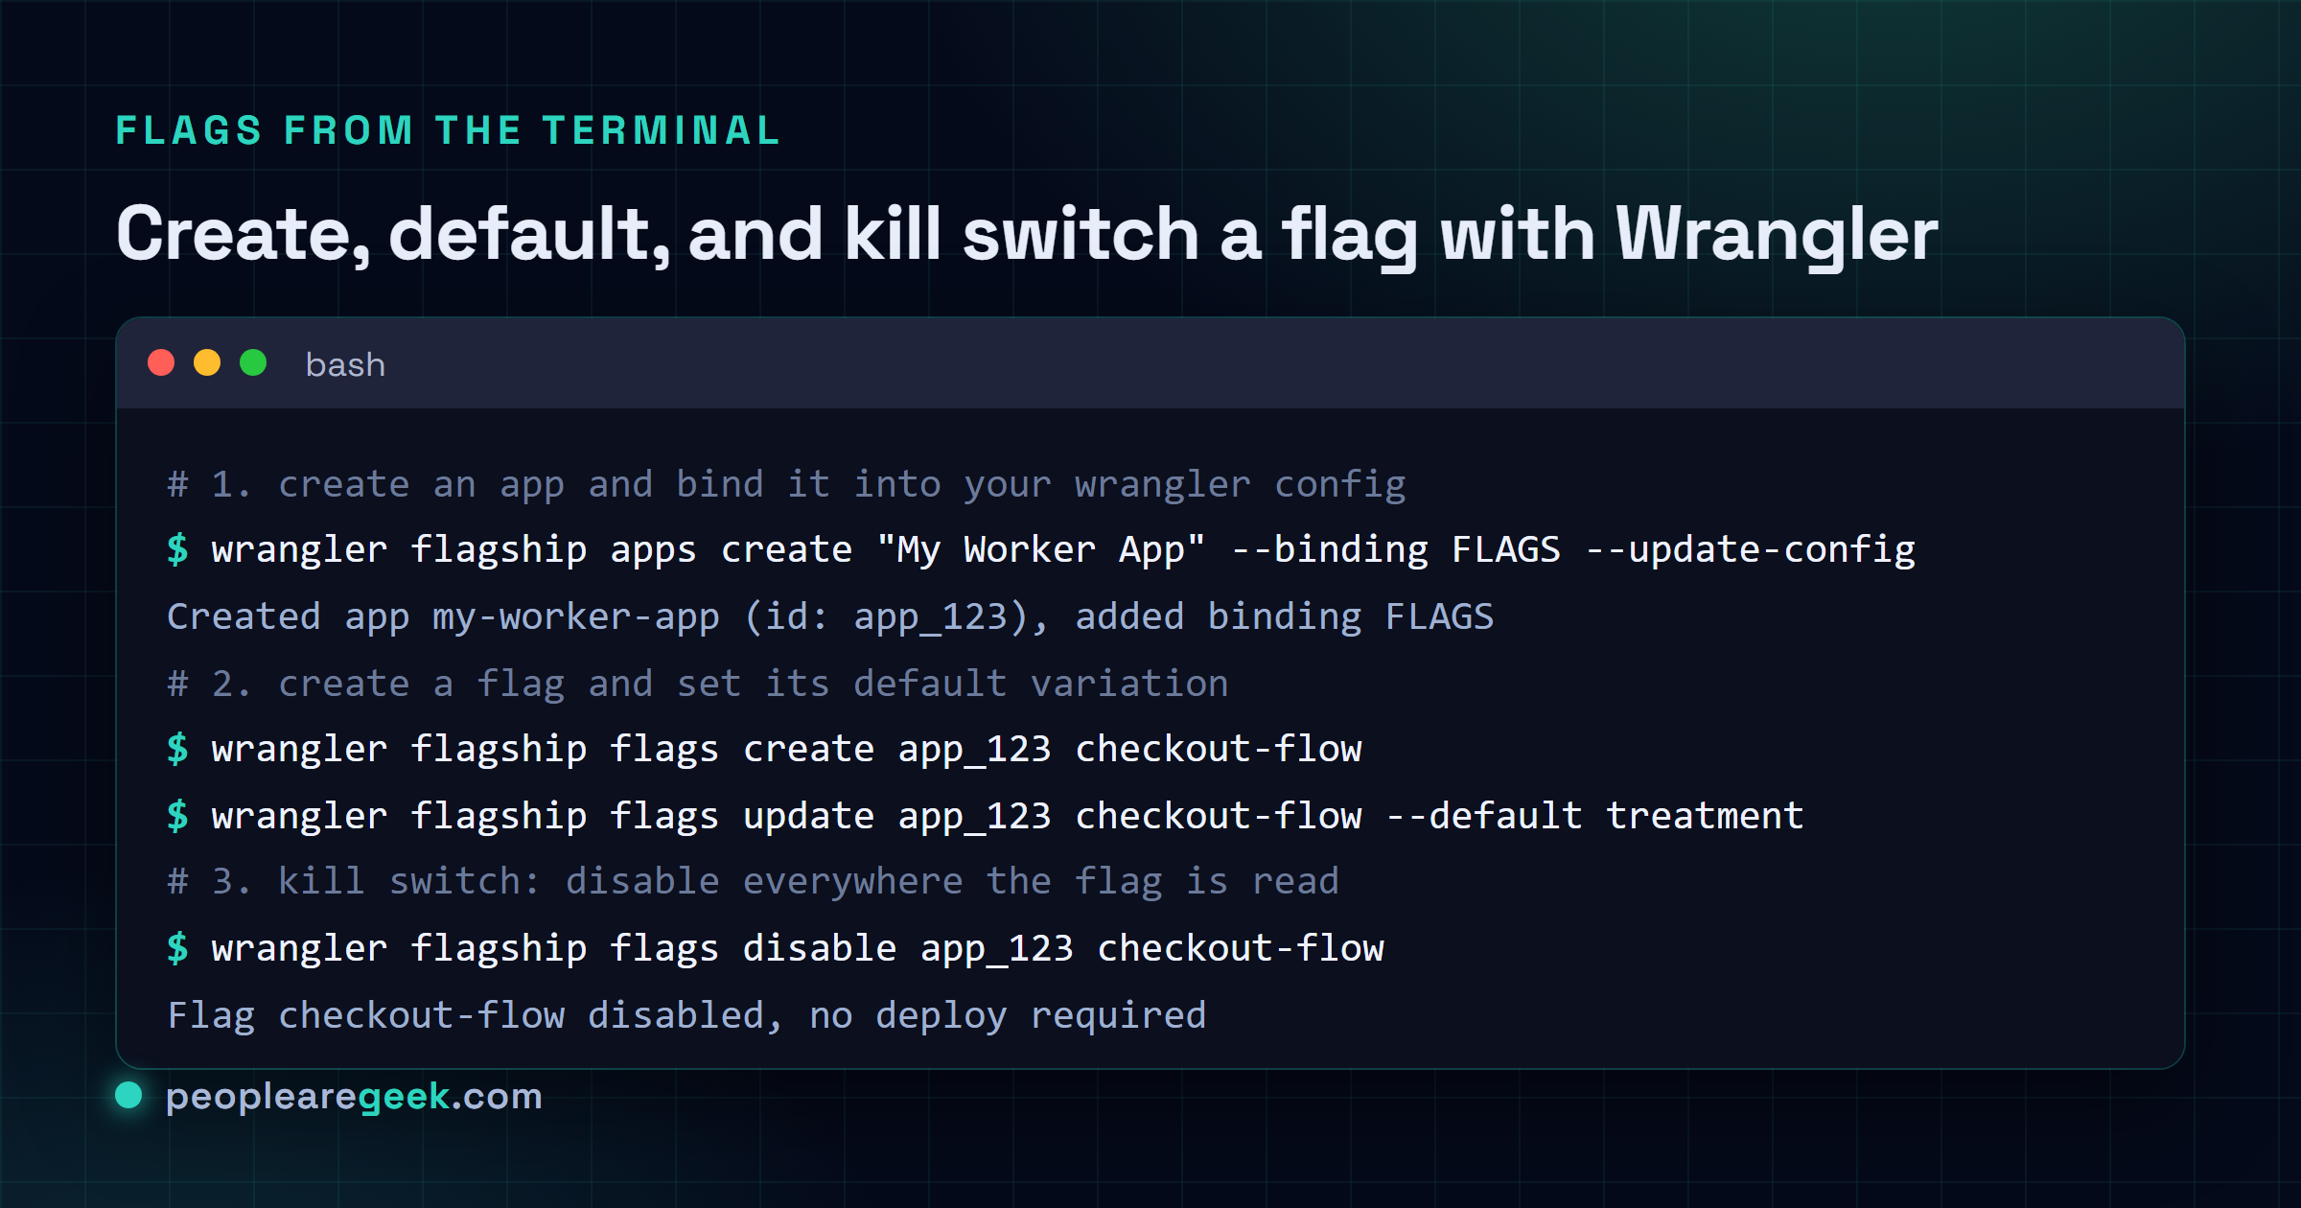Click the 'Create, default, and kill switch' title

pyautogui.click(x=1027, y=235)
